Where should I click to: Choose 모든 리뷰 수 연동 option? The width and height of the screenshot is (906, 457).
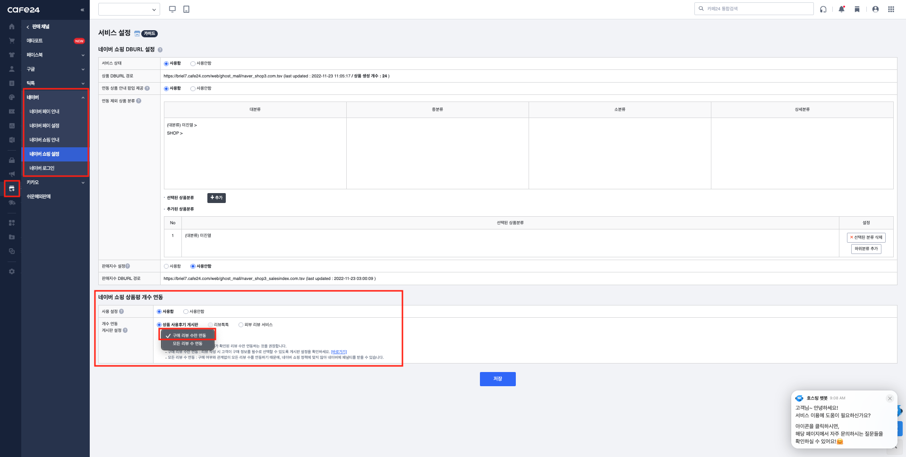188,344
